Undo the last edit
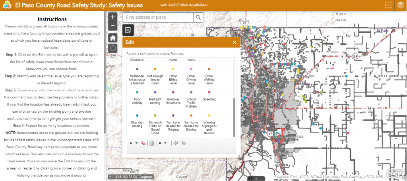 click(x=176, y=143)
